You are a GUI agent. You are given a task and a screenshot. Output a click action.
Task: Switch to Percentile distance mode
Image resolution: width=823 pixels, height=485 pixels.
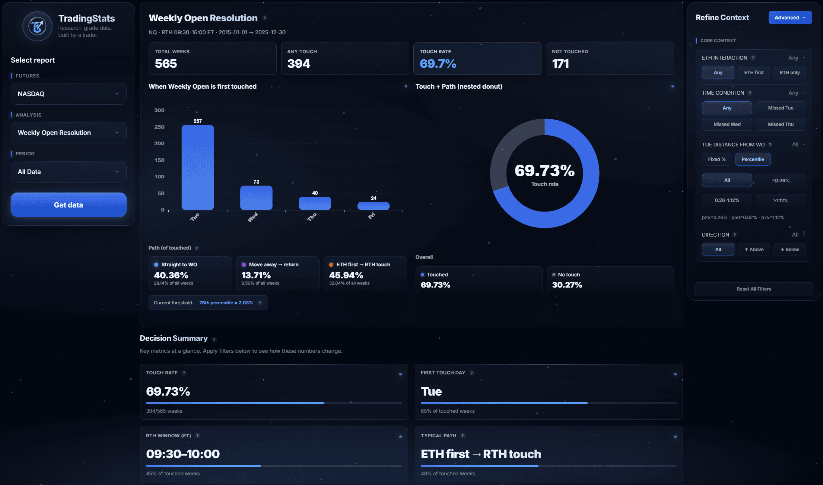(753, 159)
